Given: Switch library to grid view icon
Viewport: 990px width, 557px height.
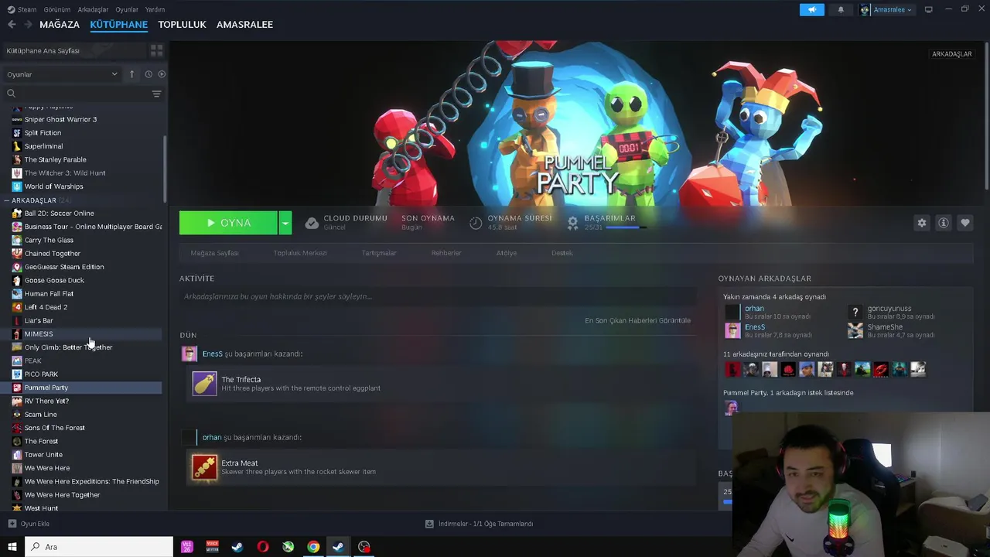Looking at the screenshot, I should 156,50.
